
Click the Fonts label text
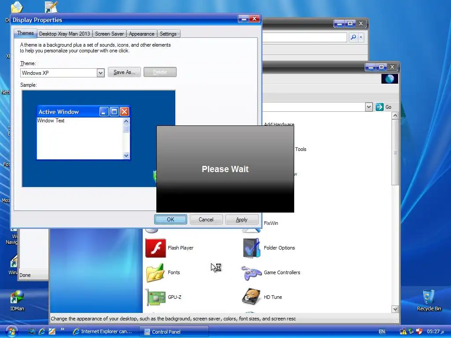point(174,272)
